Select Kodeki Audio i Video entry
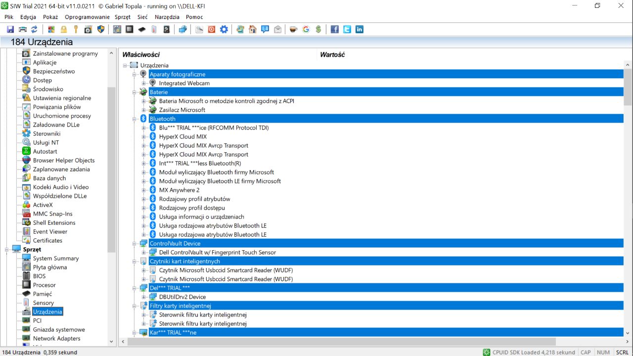 61,187
